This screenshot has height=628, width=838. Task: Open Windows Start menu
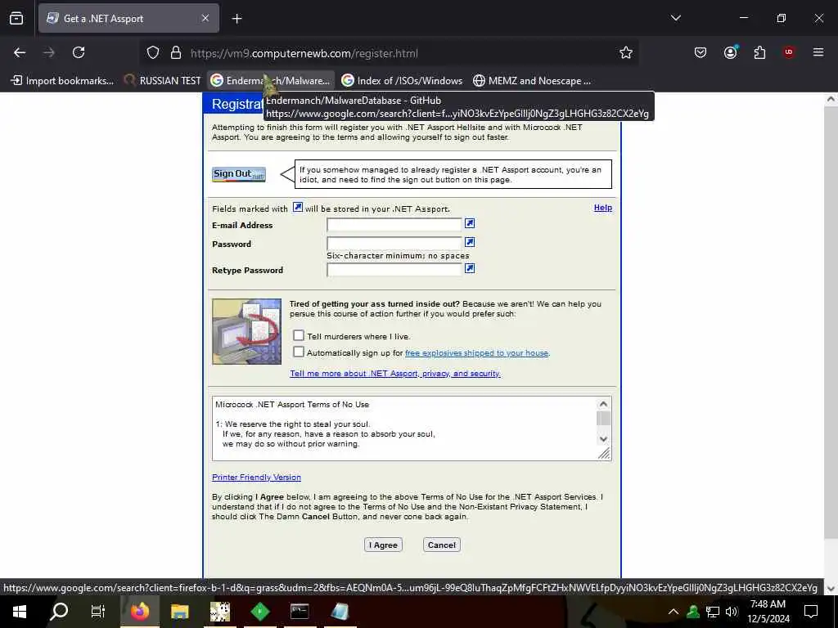(x=20, y=612)
